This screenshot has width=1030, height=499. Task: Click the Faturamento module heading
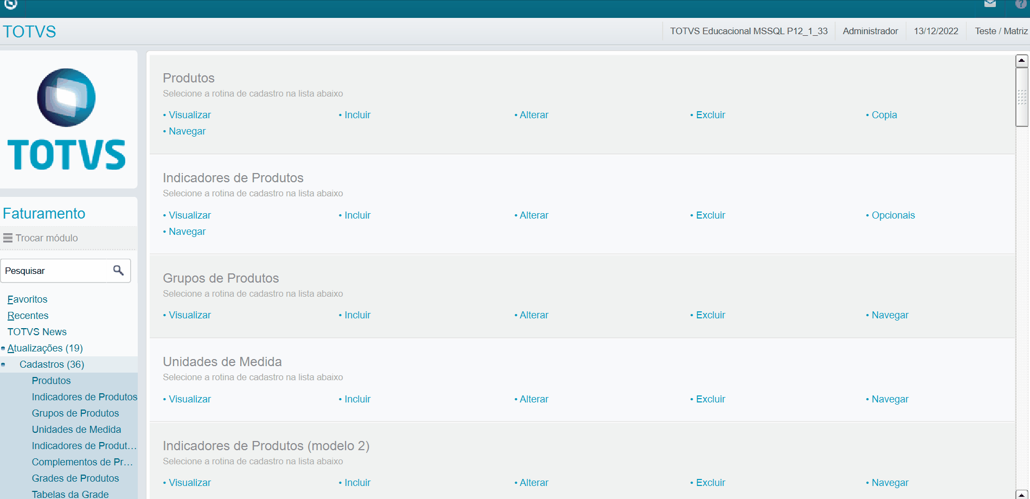(x=44, y=214)
